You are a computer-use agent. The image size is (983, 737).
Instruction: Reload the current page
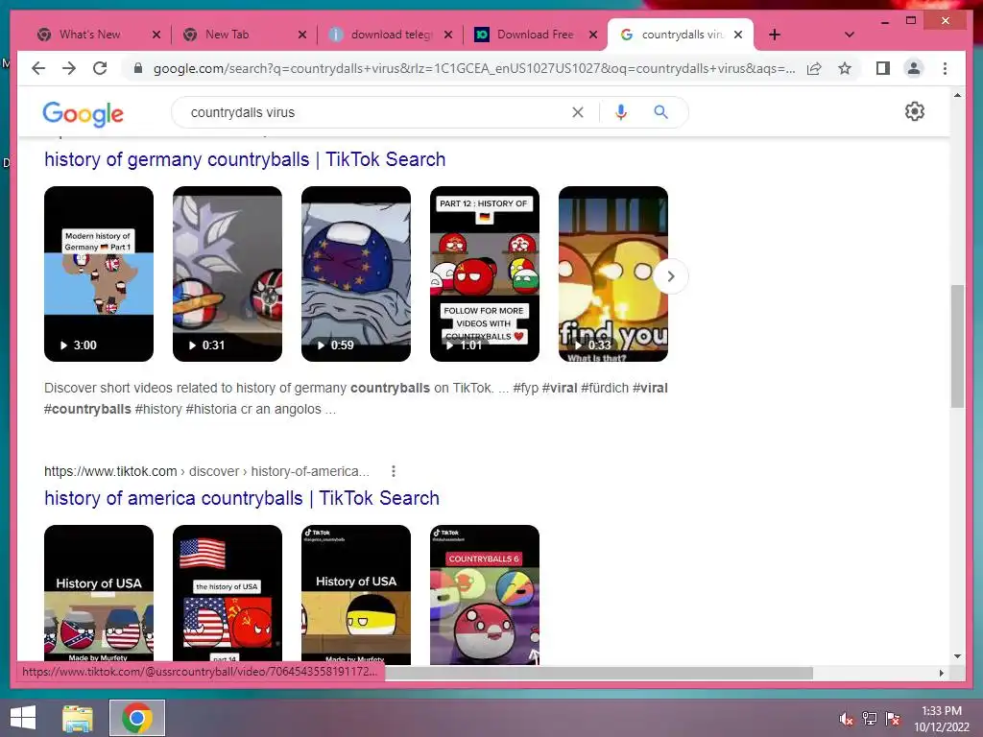pos(100,68)
